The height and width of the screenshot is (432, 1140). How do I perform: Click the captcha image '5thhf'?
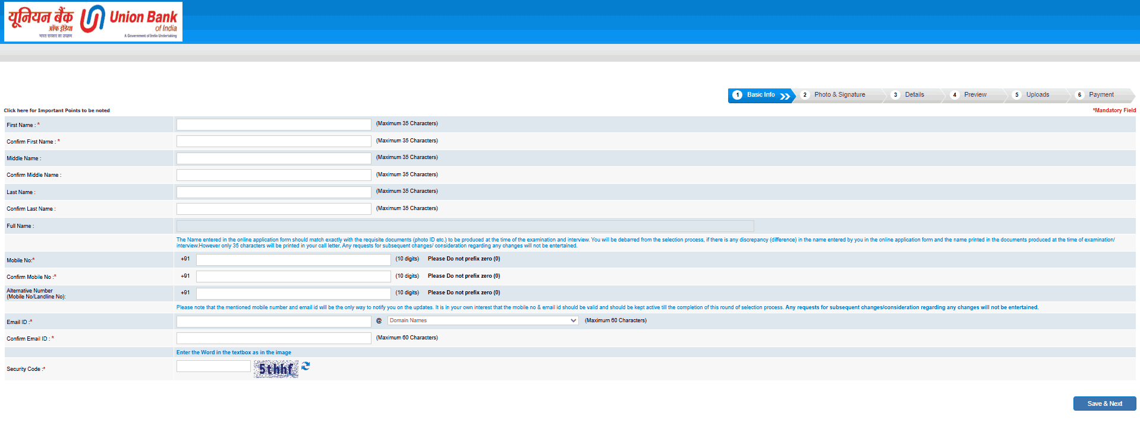point(276,369)
